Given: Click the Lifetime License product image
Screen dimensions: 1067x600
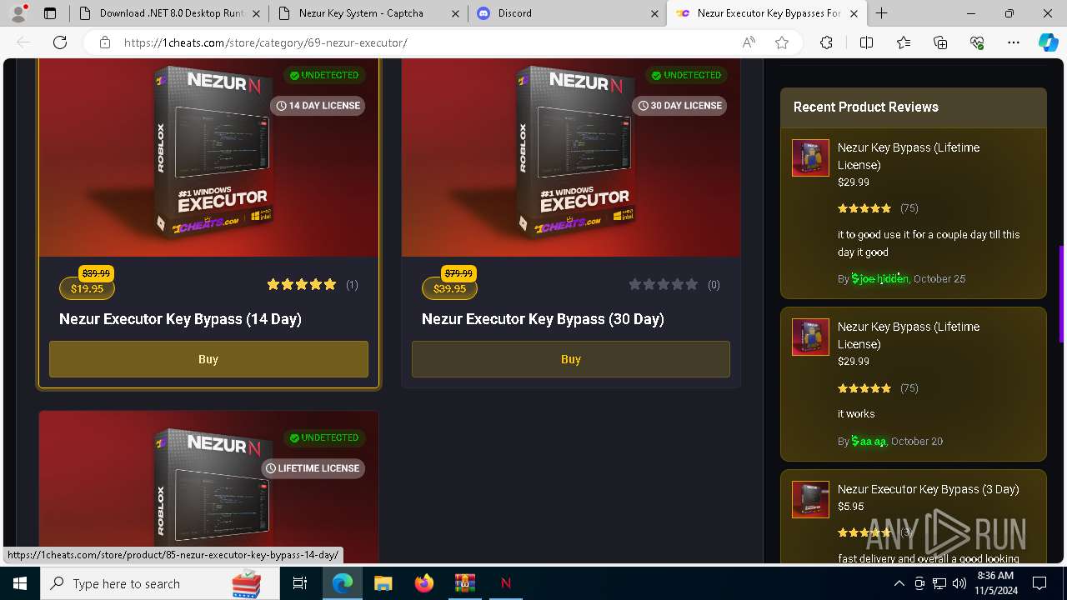Looking at the screenshot, I should [208, 487].
